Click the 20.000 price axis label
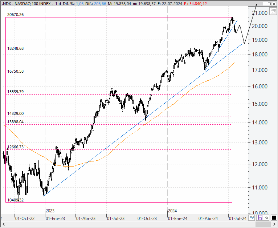The width and height of the screenshot is (278, 228). point(260,26)
